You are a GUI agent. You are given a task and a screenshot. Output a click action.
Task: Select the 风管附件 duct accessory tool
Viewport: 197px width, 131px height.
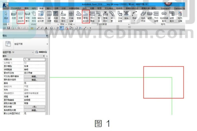34,17
